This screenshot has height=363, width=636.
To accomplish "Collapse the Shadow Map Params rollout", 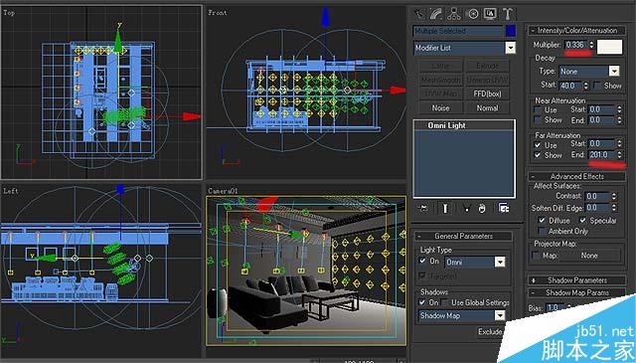I will pyautogui.click(x=576, y=292).
